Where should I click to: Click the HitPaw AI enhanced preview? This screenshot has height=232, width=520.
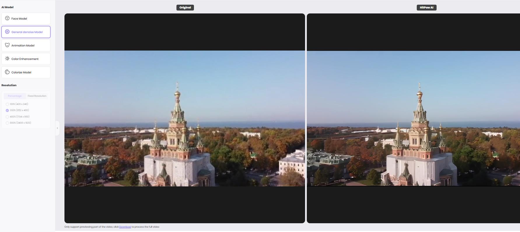click(413, 118)
